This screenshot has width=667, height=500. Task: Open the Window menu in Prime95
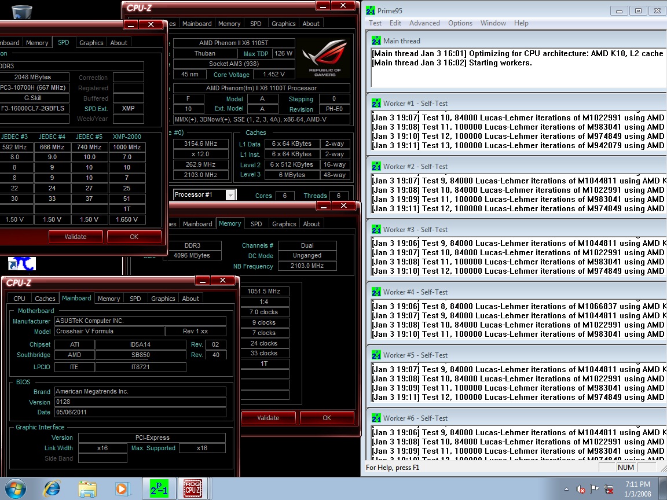pyautogui.click(x=493, y=23)
